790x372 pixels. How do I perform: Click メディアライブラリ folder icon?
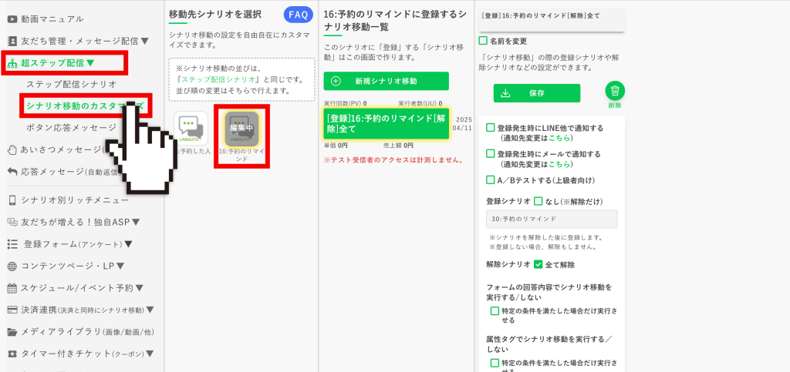pos(12,332)
